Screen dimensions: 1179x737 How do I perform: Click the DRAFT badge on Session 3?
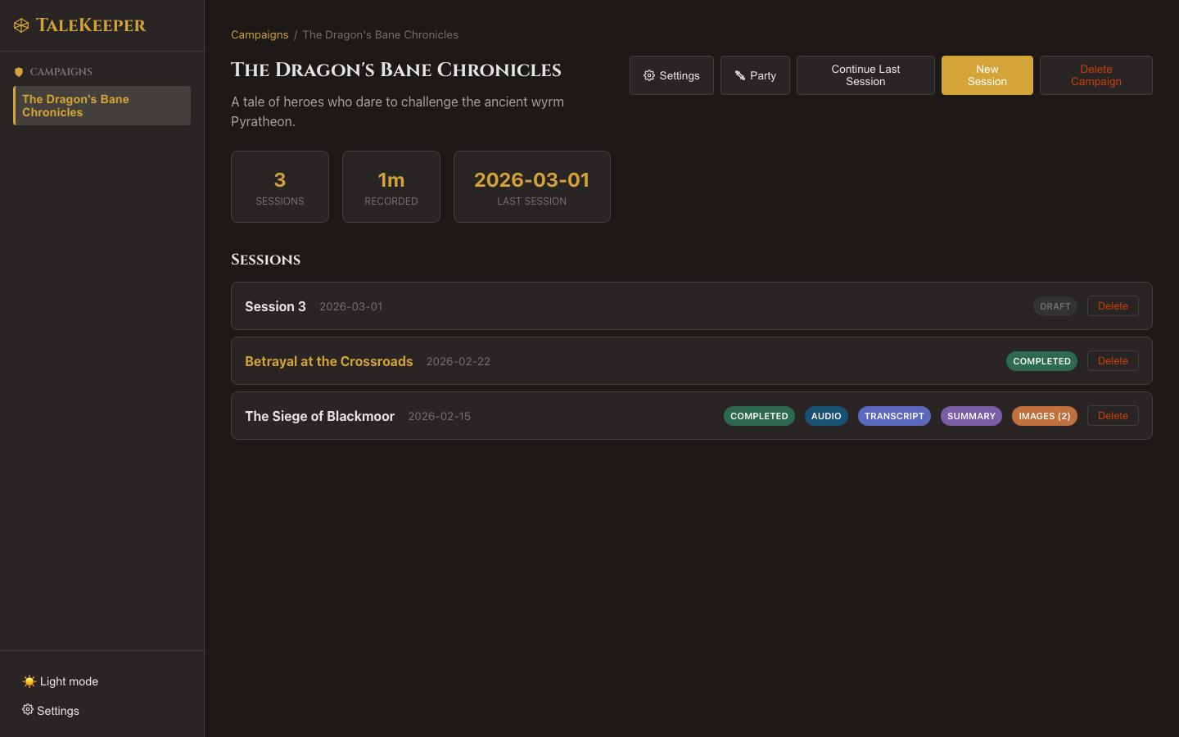coord(1055,305)
